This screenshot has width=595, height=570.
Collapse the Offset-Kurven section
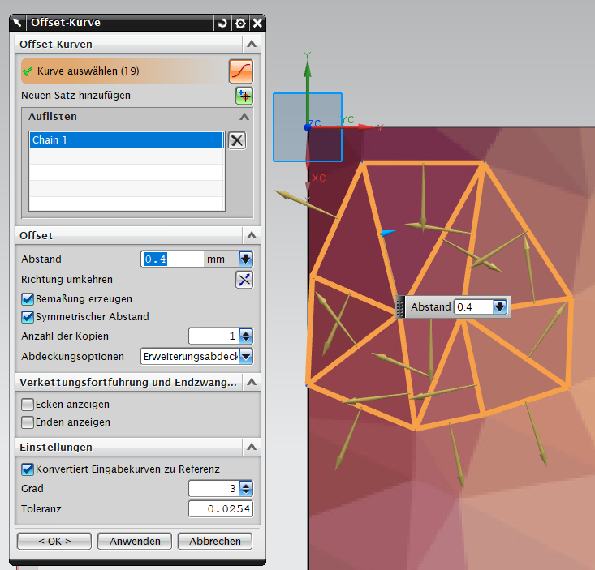coord(251,45)
